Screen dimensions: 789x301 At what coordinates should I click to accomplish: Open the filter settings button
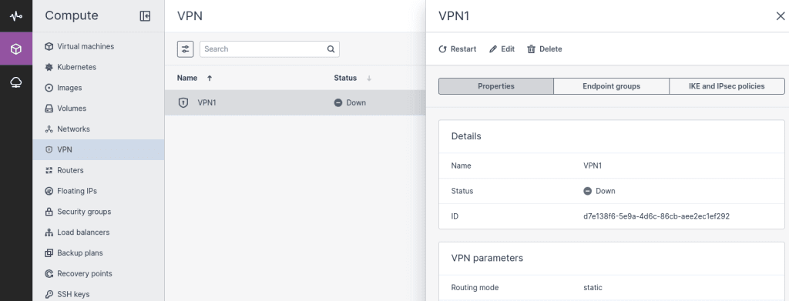(x=185, y=48)
